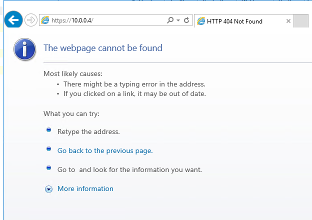The height and width of the screenshot is (220, 312).
Task: Click the bullet beside Retype the address
Action: point(48,130)
